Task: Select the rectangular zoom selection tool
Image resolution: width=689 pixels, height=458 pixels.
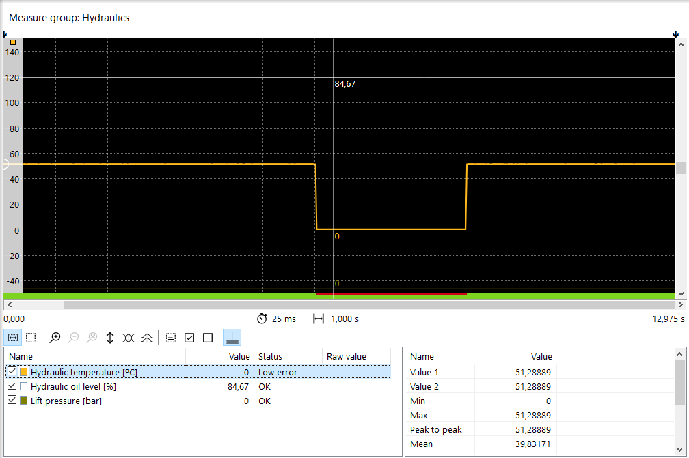Action: click(31, 338)
